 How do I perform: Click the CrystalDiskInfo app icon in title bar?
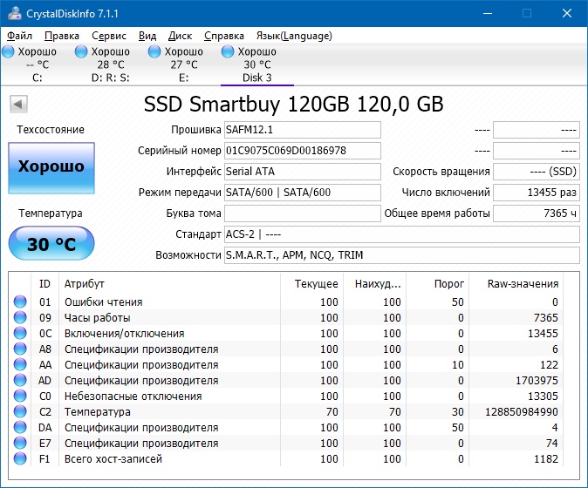(13, 14)
